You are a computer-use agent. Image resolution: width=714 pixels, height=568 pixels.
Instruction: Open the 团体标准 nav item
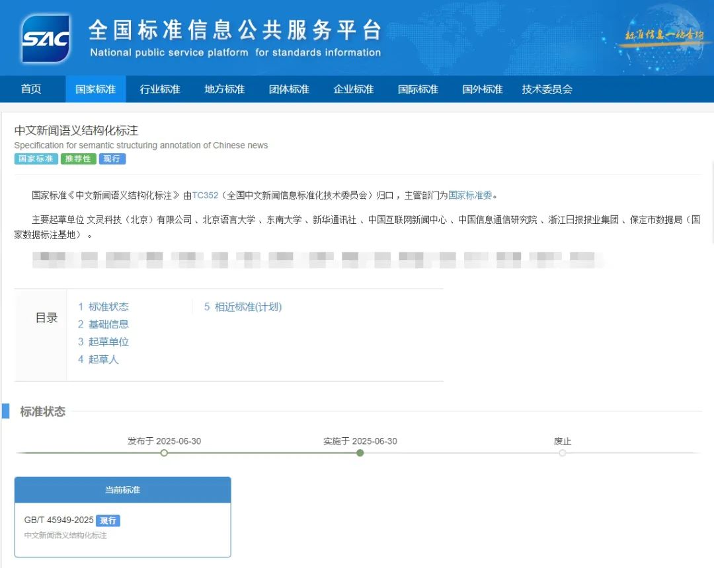click(289, 89)
